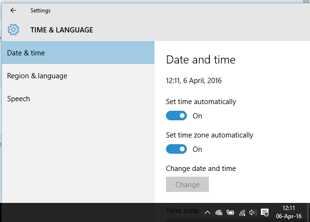Viewport: 310px width, 222px height.
Task: Open the taskbar clock showing 12:11
Action: pyautogui.click(x=289, y=212)
